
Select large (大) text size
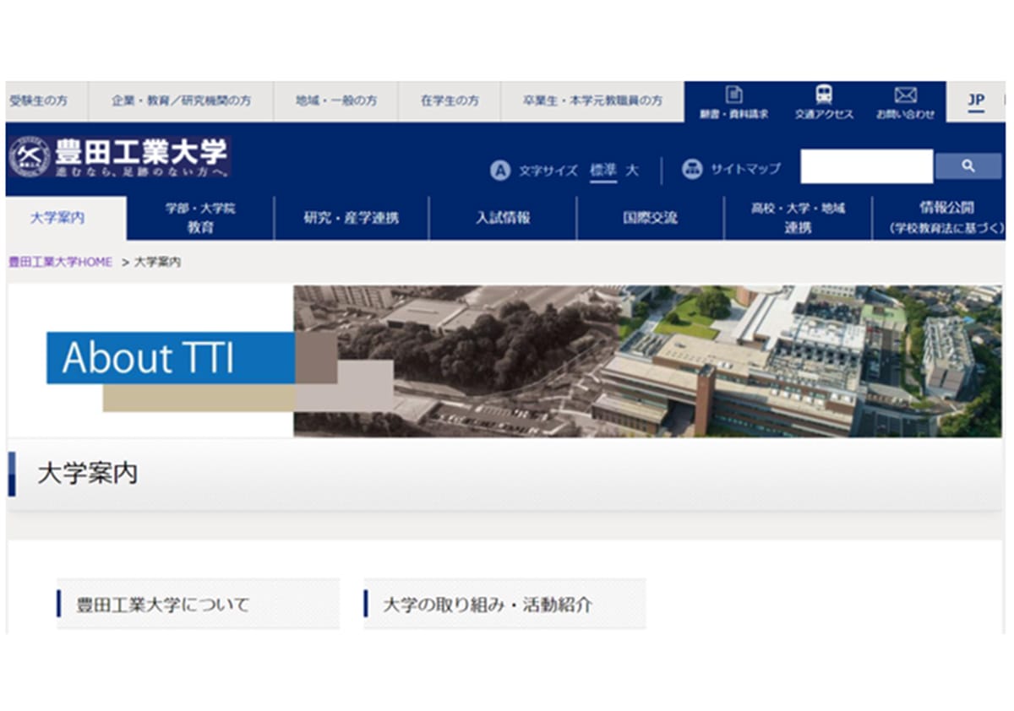tap(632, 171)
